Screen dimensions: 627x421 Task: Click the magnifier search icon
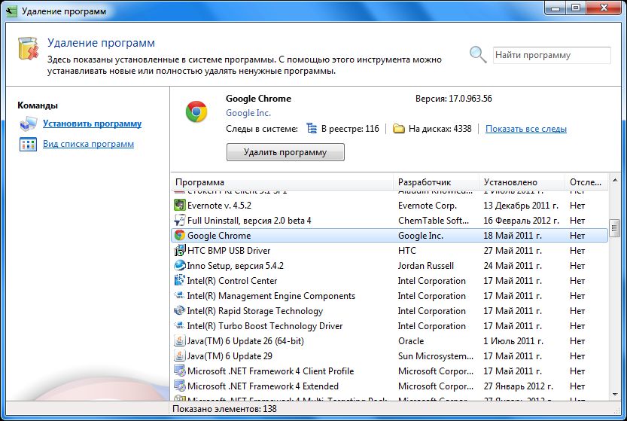[x=478, y=54]
